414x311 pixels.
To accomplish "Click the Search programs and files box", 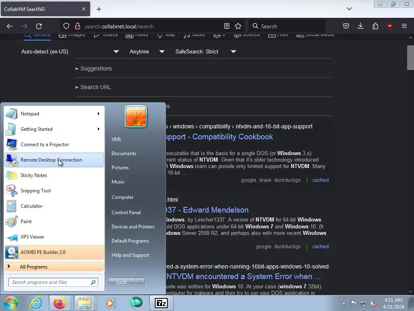I will click(x=53, y=282).
